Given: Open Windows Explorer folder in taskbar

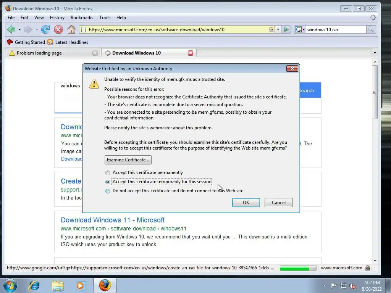Looking at the screenshot, I should click(x=58, y=286).
